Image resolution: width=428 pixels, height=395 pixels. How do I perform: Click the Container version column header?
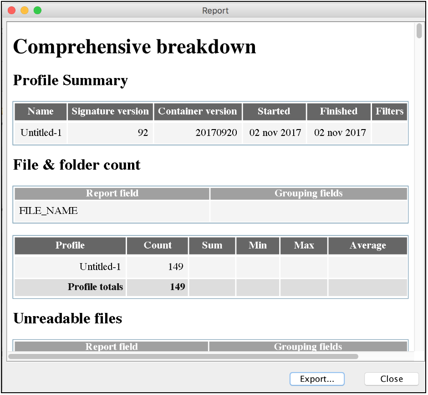198,111
